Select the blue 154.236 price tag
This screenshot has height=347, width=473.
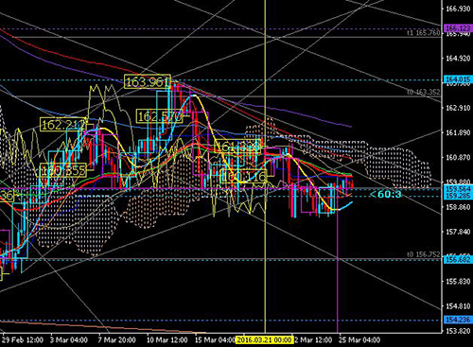pyautogui.click(x=458, y=320)
